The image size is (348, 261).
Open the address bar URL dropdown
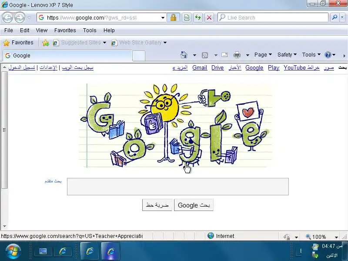163,17
